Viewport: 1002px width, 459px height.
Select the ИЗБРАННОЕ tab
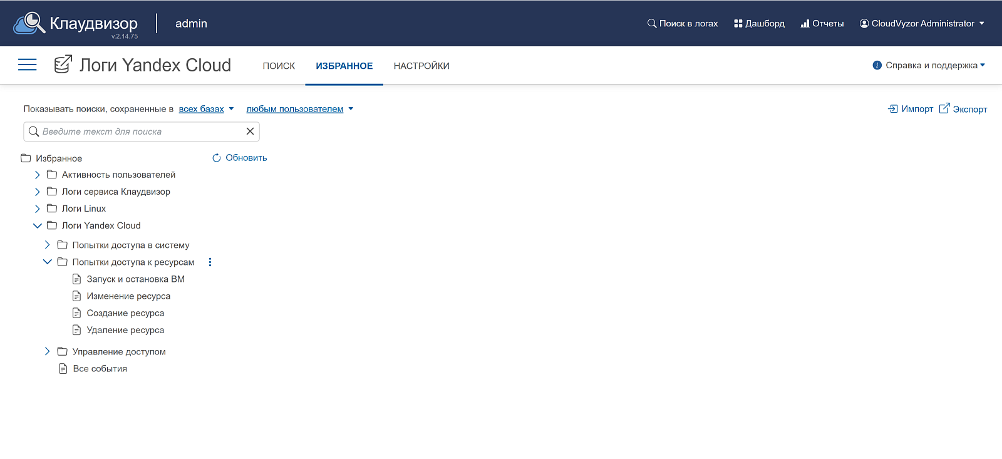click(344, 66)
